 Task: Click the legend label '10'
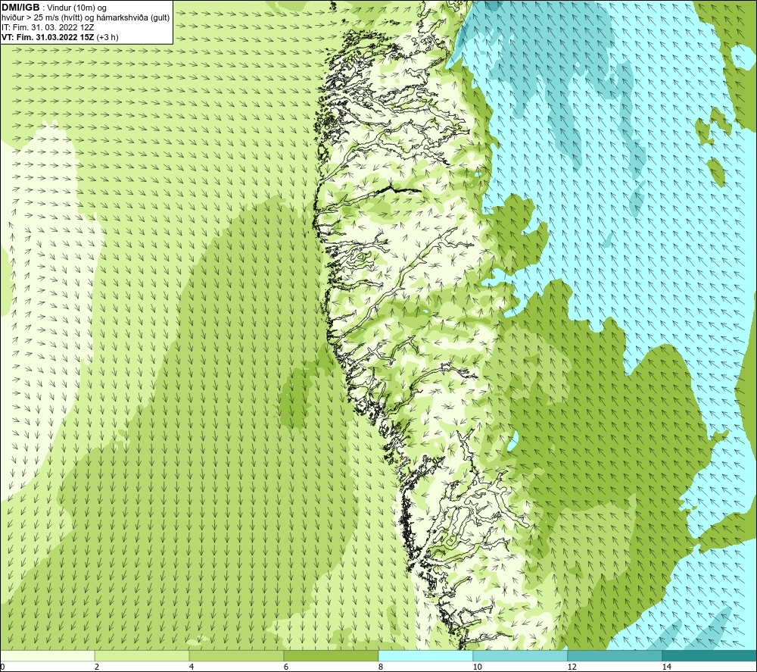coord(477,667)
